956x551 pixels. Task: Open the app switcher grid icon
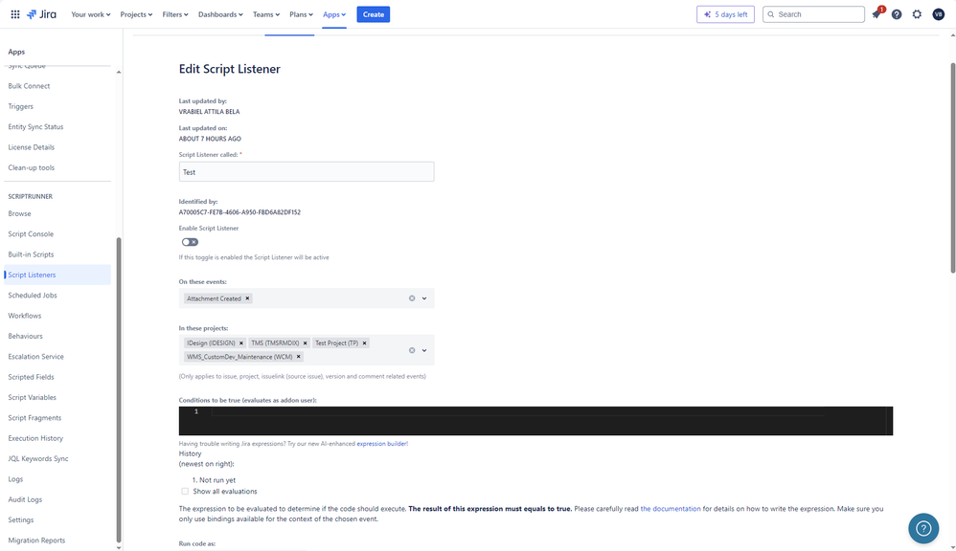coord(15,14)
